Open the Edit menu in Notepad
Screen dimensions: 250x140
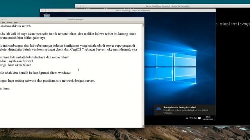pos(4,23)
